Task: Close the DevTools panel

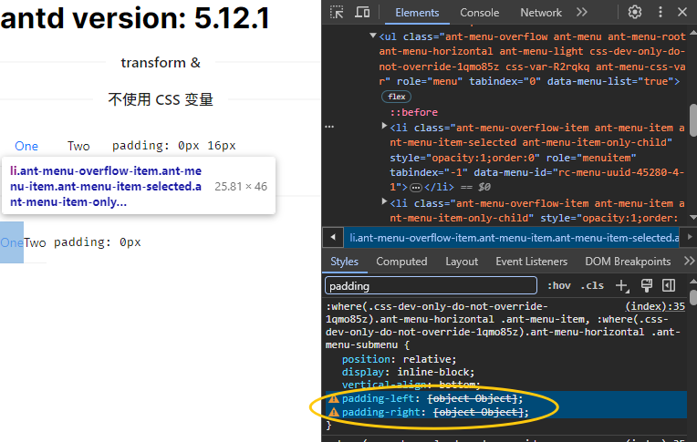Action: (x=682, y=12)
